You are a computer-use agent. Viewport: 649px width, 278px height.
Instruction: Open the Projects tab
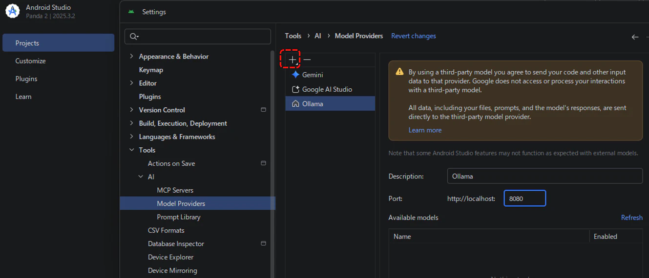pos(59,43)
